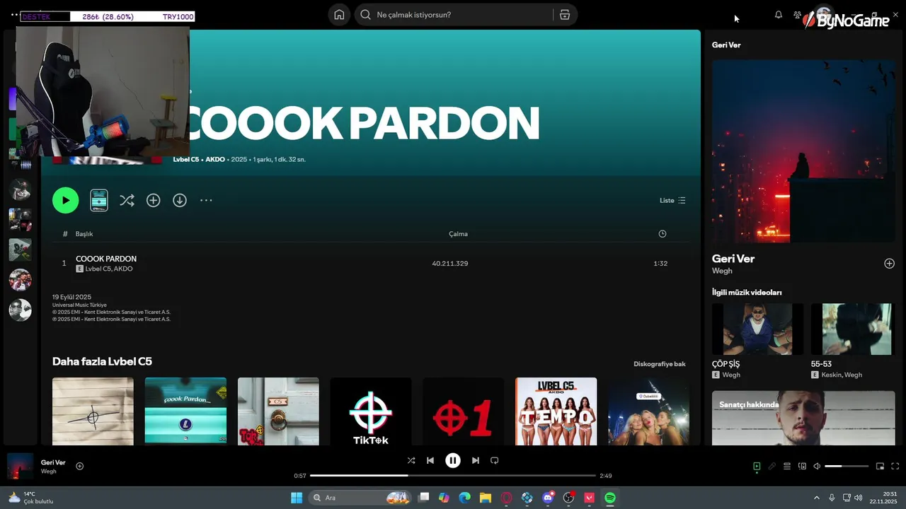Image resolution: width=906 pixels, height=509 pixels.
Task: Open Lvbel C5 artist link in track row
Action: pyautogui.click(x=98, y=269)
